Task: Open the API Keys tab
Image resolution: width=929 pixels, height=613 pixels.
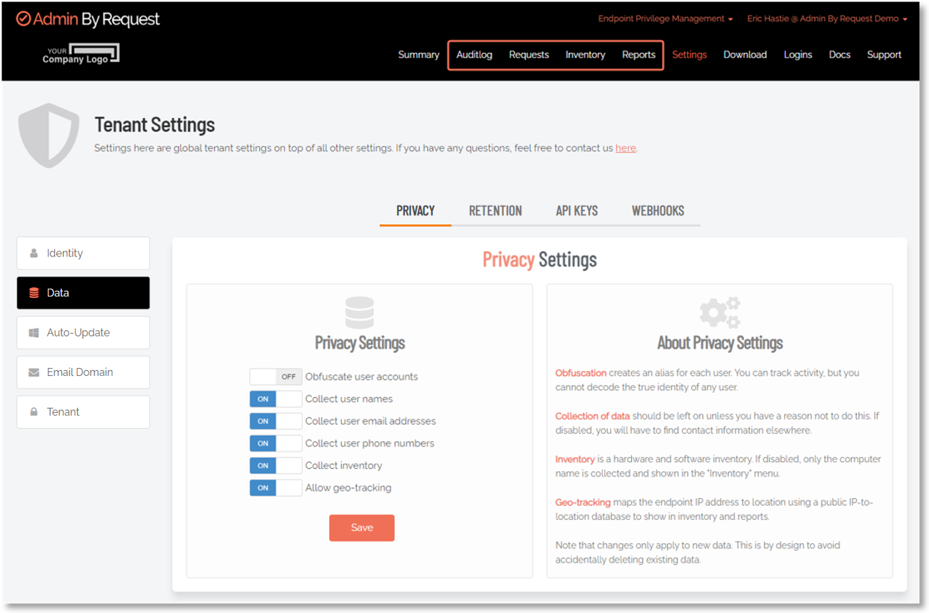Action: point(576,211)
